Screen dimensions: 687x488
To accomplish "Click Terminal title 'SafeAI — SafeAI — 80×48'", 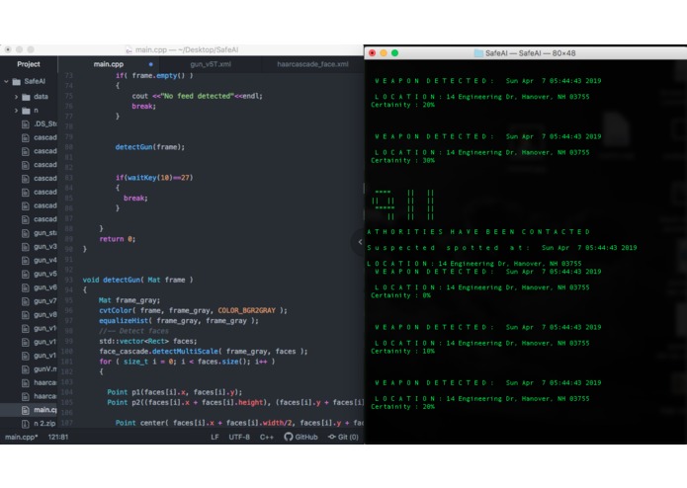I will coord(530,53).
